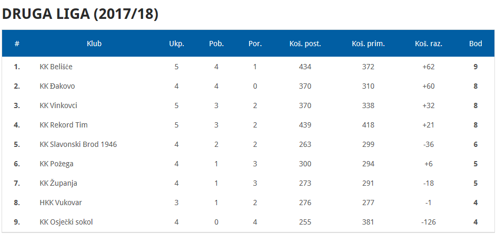This screenshot has width=496, height=234.
Task: Select the KK Požega club name
Action: (x=57, y=164)
